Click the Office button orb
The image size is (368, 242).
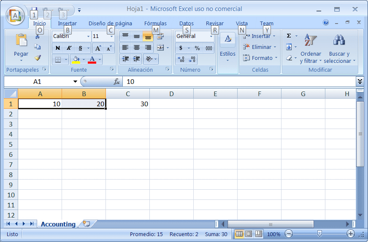coord(15,16)
